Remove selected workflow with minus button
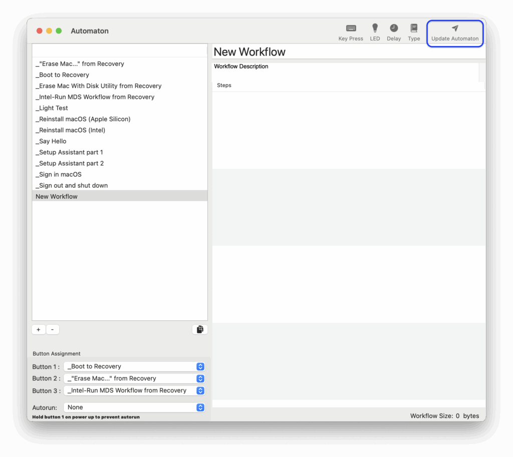Viewport: 513px width, 457px height. [x=52, y=329]
